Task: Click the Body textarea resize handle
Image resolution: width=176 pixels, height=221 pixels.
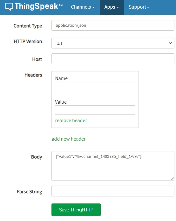Action: pos(172,179)
